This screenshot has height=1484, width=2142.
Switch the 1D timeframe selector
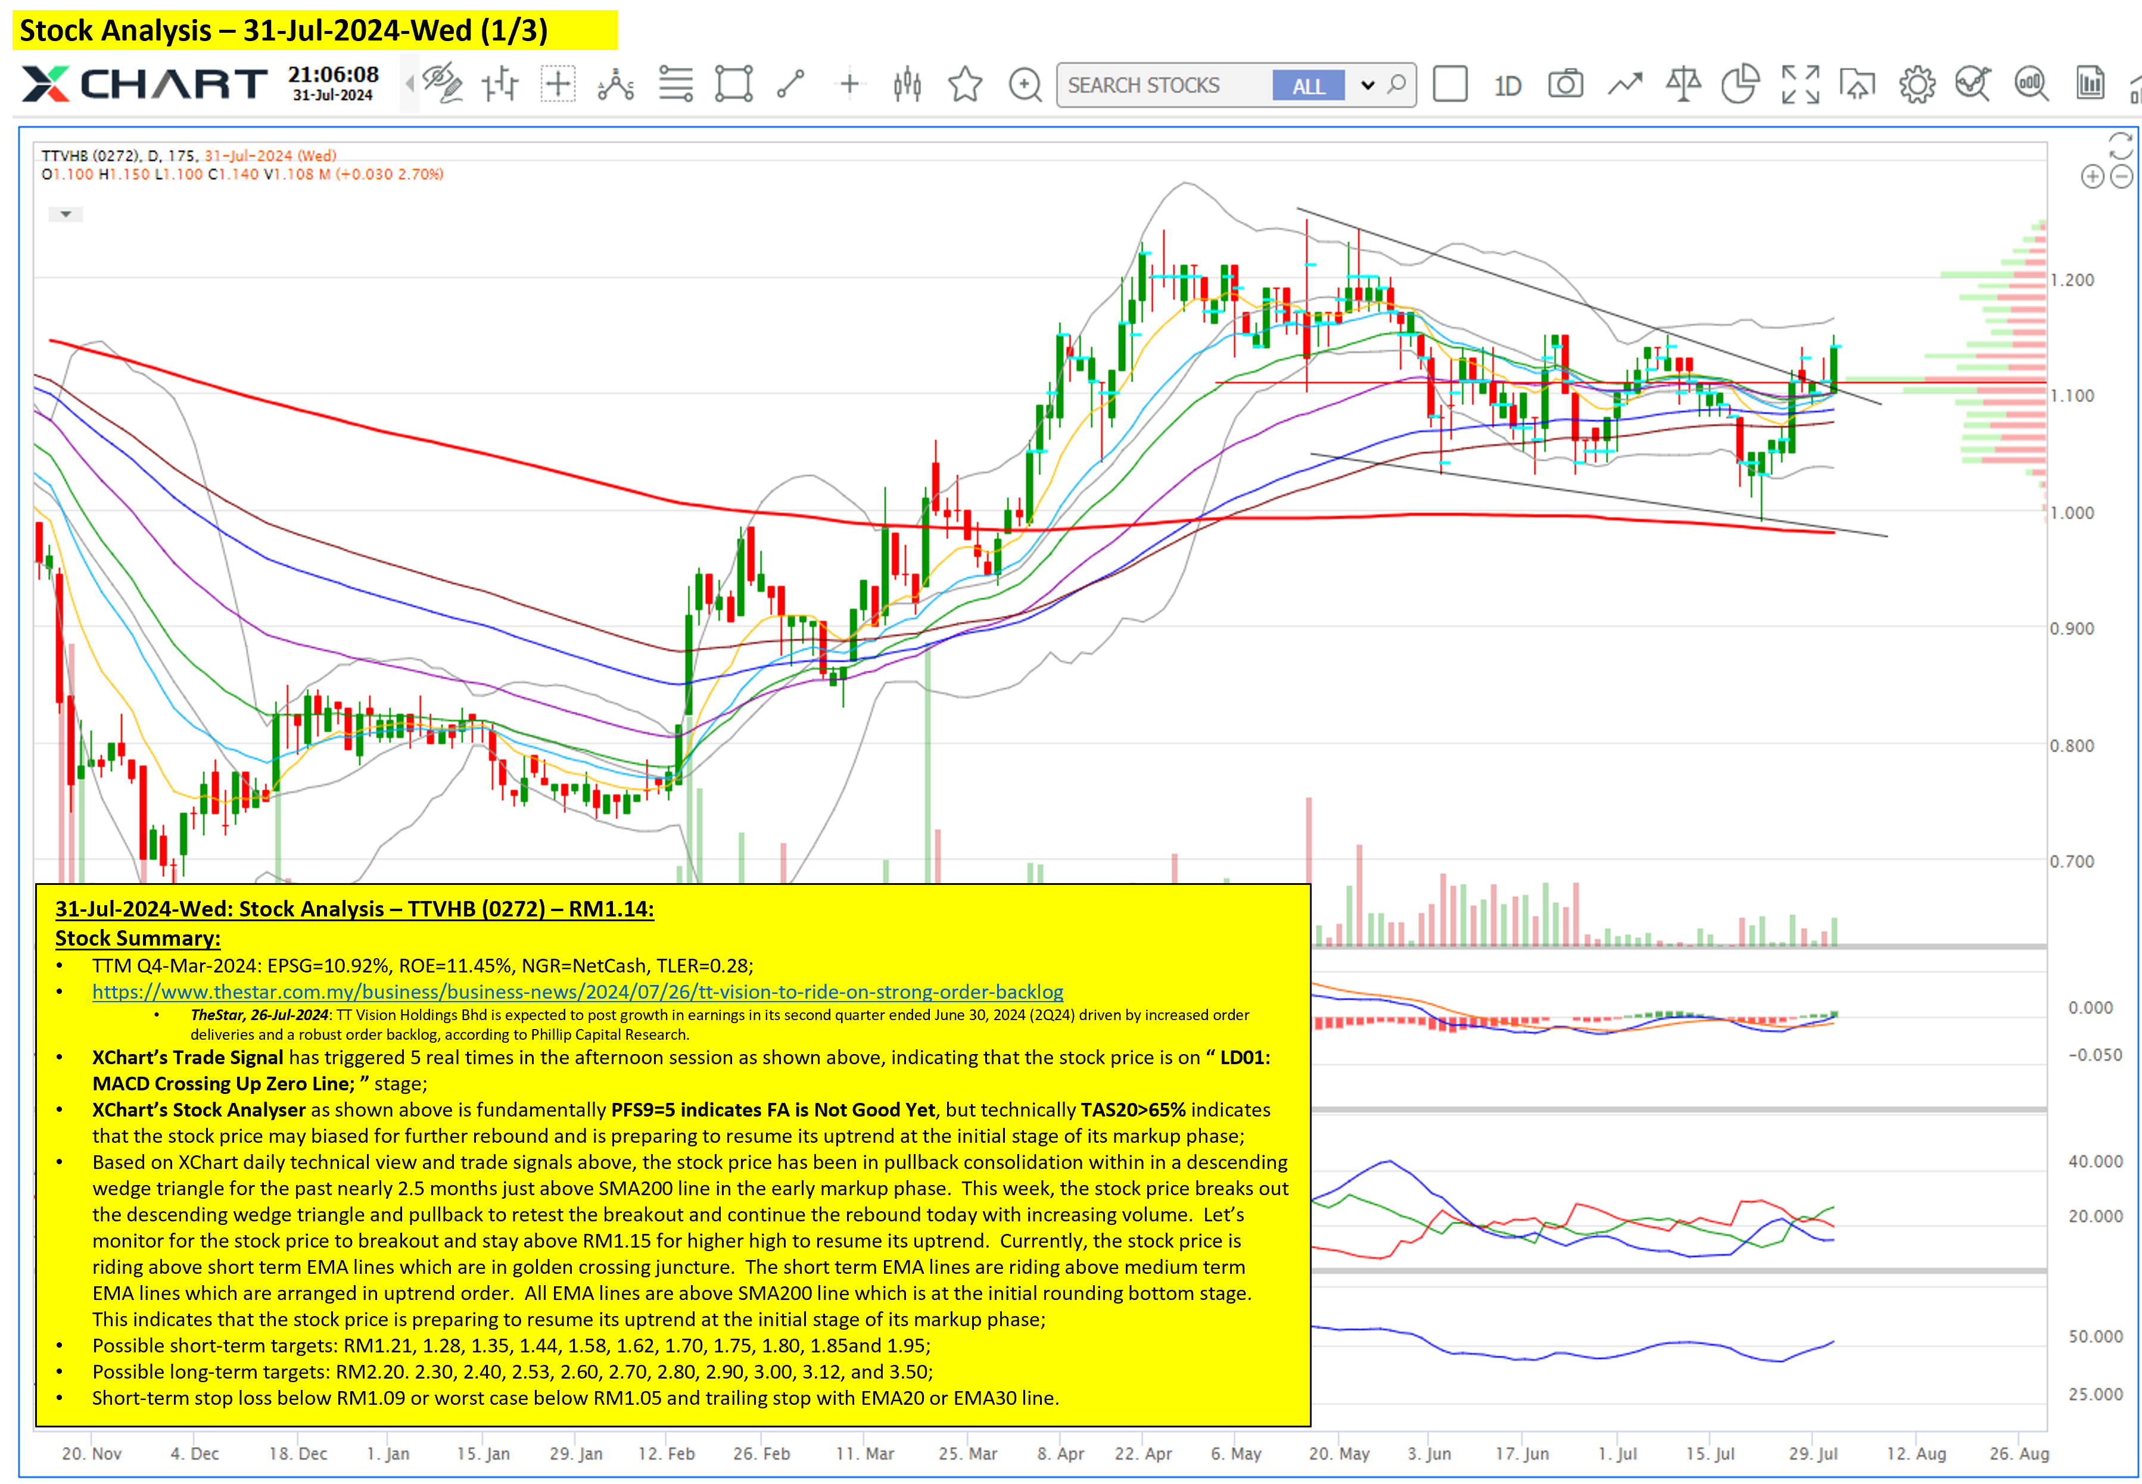point(1507,86)
